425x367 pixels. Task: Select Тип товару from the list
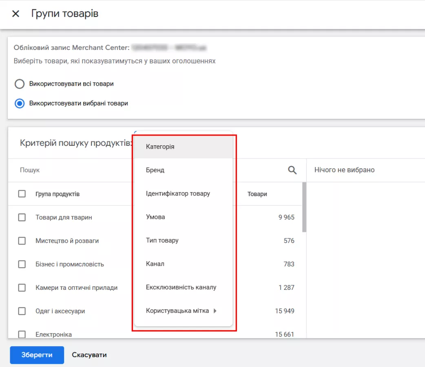pyautogui.click(x=162, y=240)
